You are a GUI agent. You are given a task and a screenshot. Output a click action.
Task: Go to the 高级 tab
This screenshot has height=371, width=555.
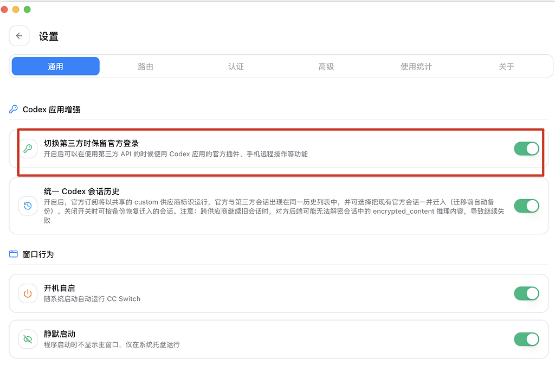point(326,66)
